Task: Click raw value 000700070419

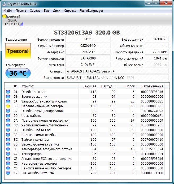Action: [x=152, y=139]
